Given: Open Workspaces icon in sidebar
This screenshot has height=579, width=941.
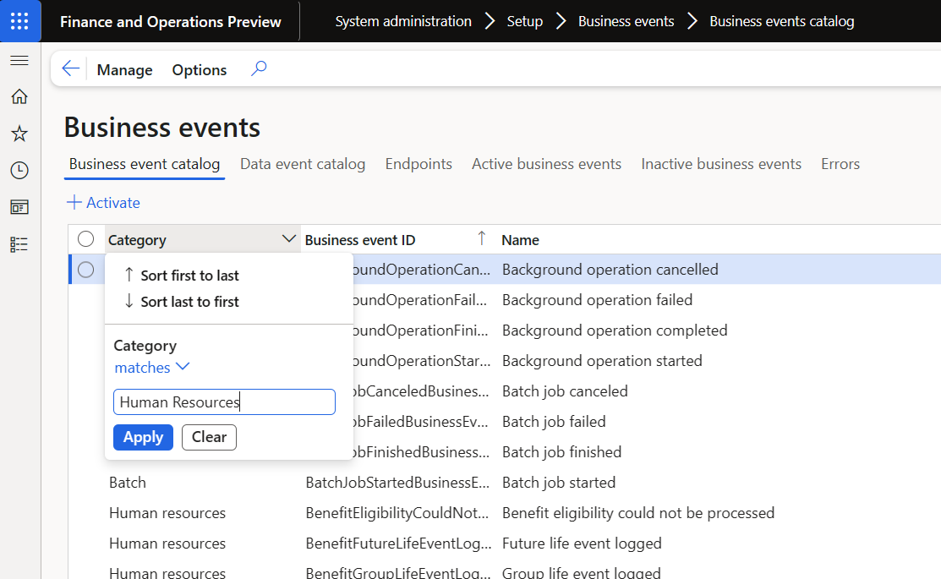Looking at the screenshot, I should (x=19, y=208).
